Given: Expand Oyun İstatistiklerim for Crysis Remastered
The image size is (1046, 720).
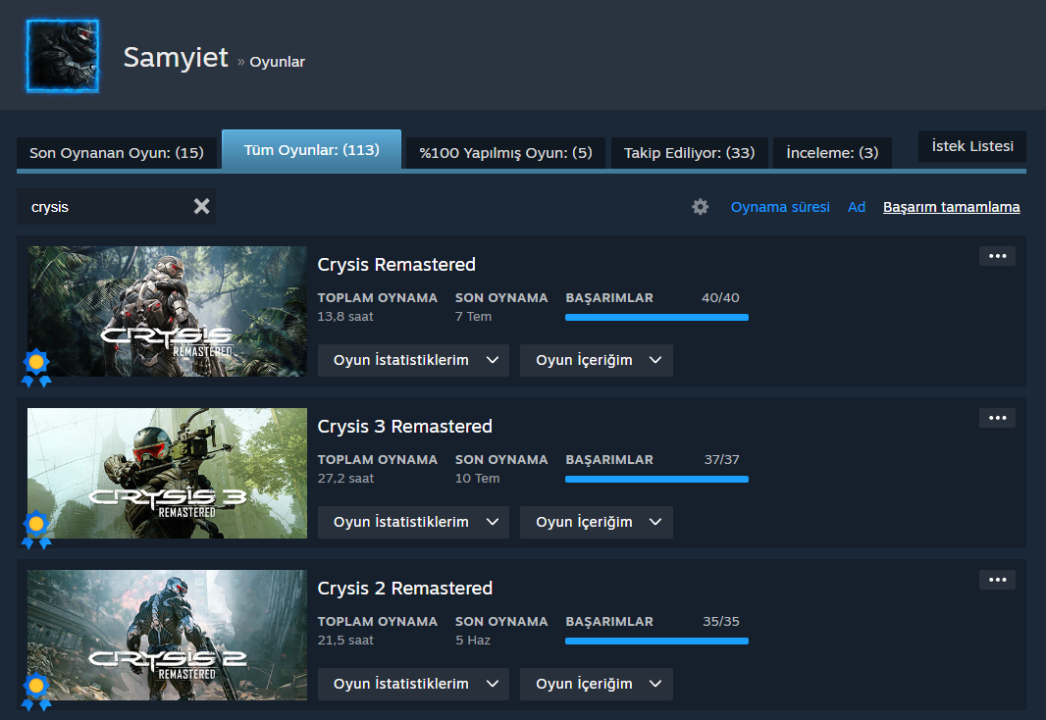Looking at the screenshot, I should [x=414, y=360].
